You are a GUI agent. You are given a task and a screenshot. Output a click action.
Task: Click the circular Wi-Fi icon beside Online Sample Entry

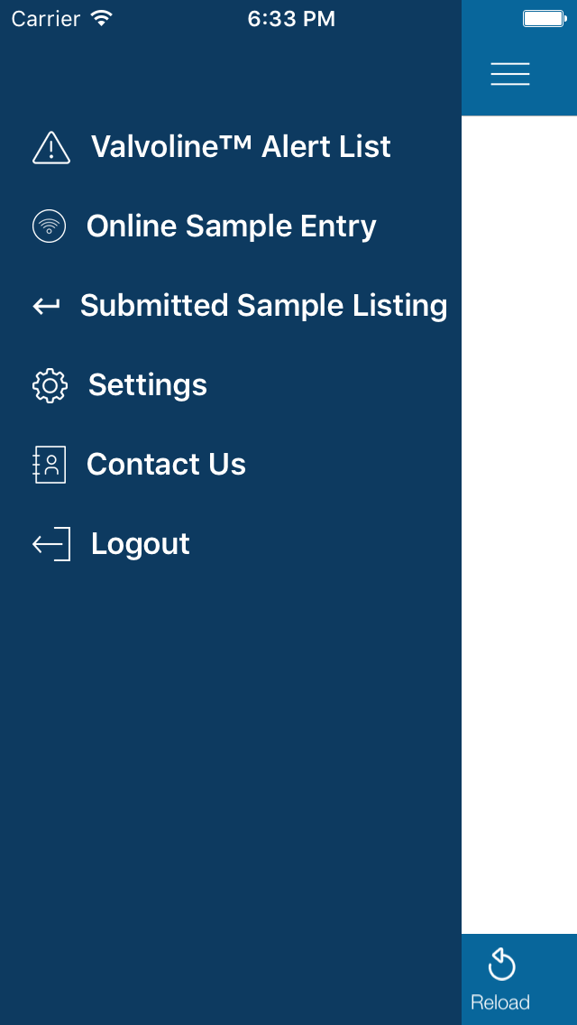coord(49,226)
